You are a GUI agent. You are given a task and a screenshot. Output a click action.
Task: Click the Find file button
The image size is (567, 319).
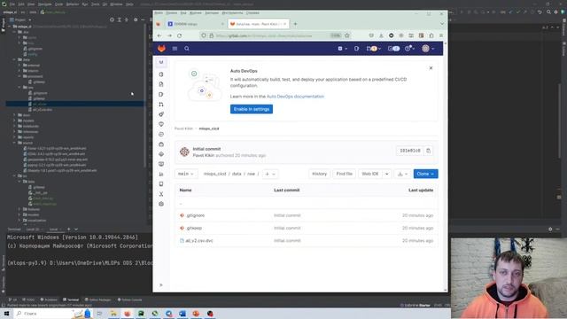[x=345, y=174]
